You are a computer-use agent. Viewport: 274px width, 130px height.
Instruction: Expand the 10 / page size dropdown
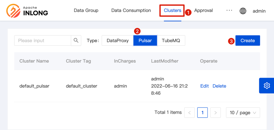click(x=243, y=113)
